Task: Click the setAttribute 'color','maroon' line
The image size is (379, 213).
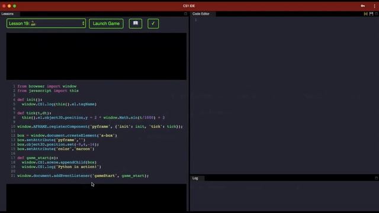Action: (56, 149)
